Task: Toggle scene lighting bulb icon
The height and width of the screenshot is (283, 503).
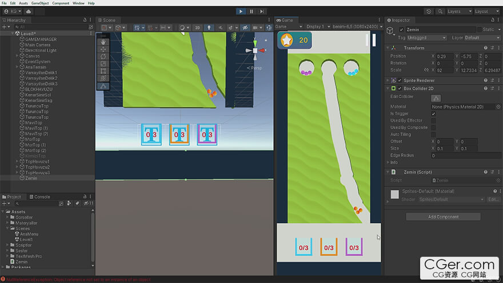Action: click(208, 27)
